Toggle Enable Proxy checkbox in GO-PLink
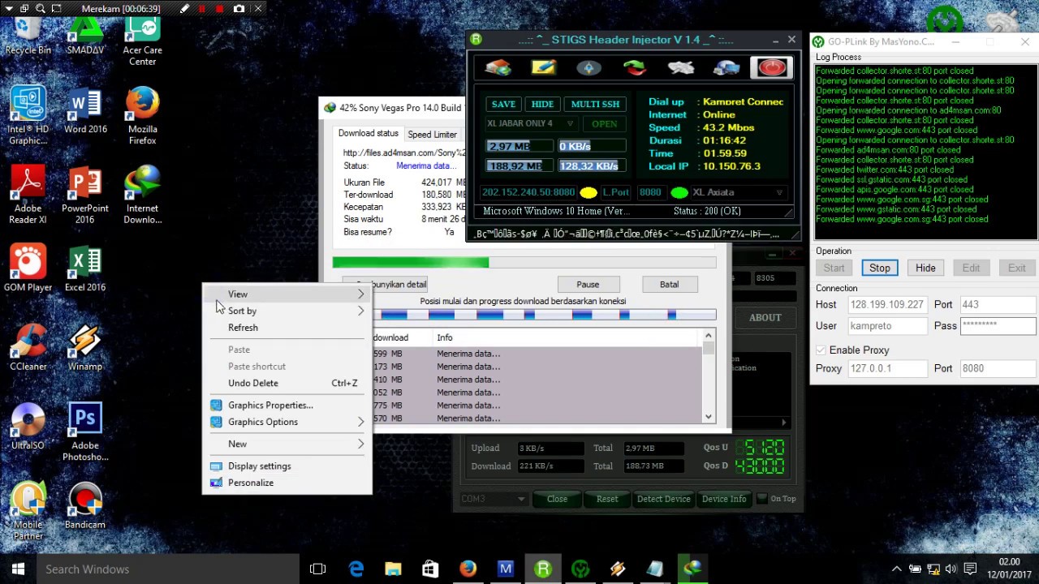Viewport: 1039px width, 584px height. pyautogui.click(x=821, y=350)
